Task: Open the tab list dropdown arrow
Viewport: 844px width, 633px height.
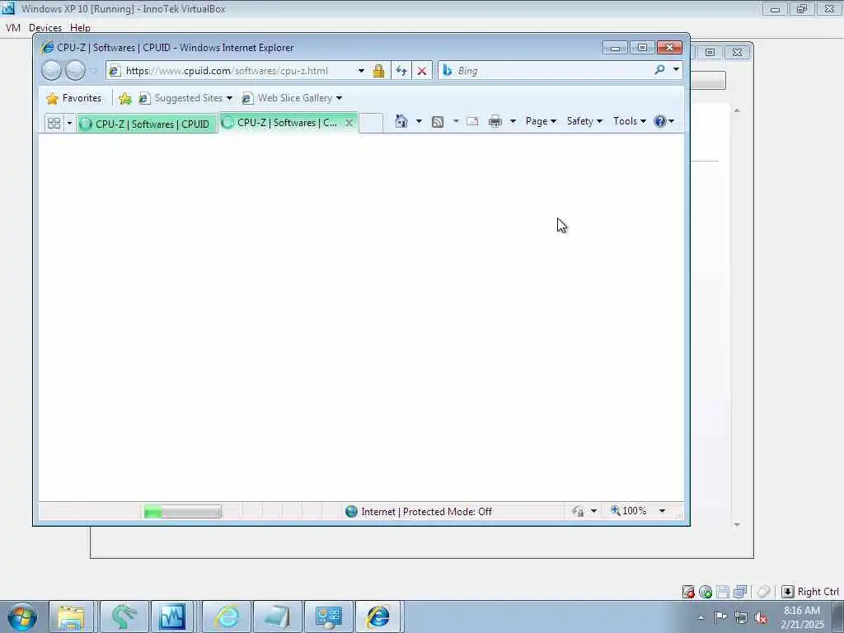Action: [69, 124]
